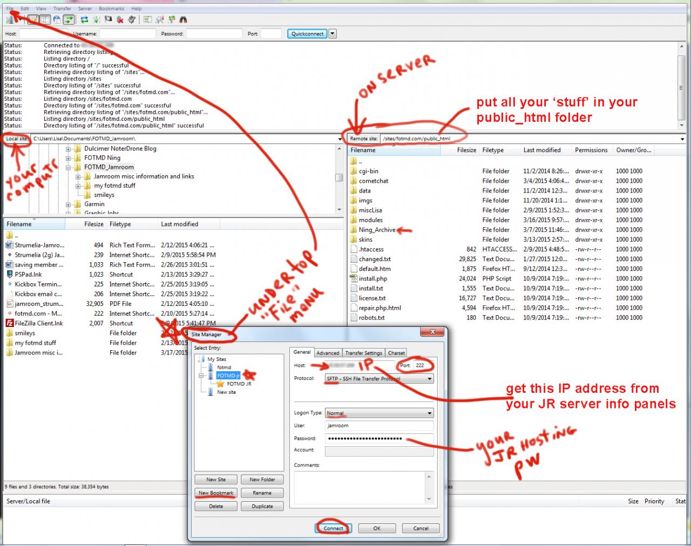The width and height of the screenshot is (691, 546).
Task: Click the reconnect to last server icon
Action: click(x=132, y=20)
